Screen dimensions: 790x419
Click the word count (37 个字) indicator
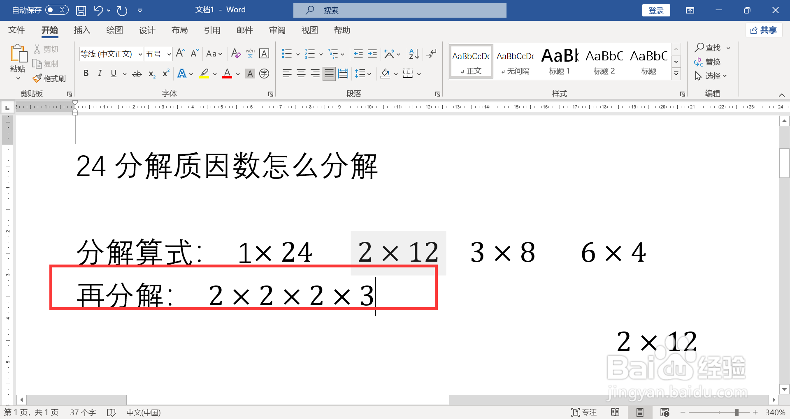pyautogui.click(x=82, y=412)
